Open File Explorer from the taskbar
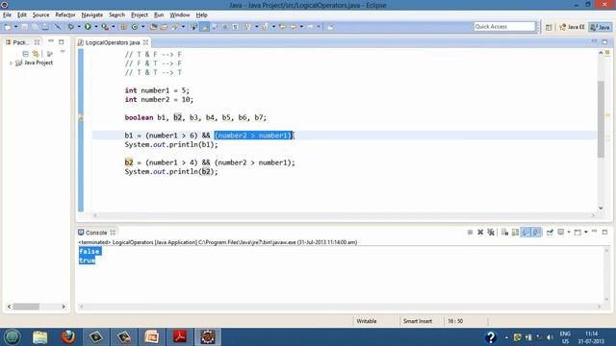Viewport: 616px width, 346px height. (40, 337)
